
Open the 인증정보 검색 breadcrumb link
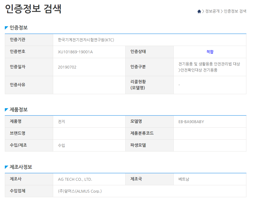click(x=235, y=11)
